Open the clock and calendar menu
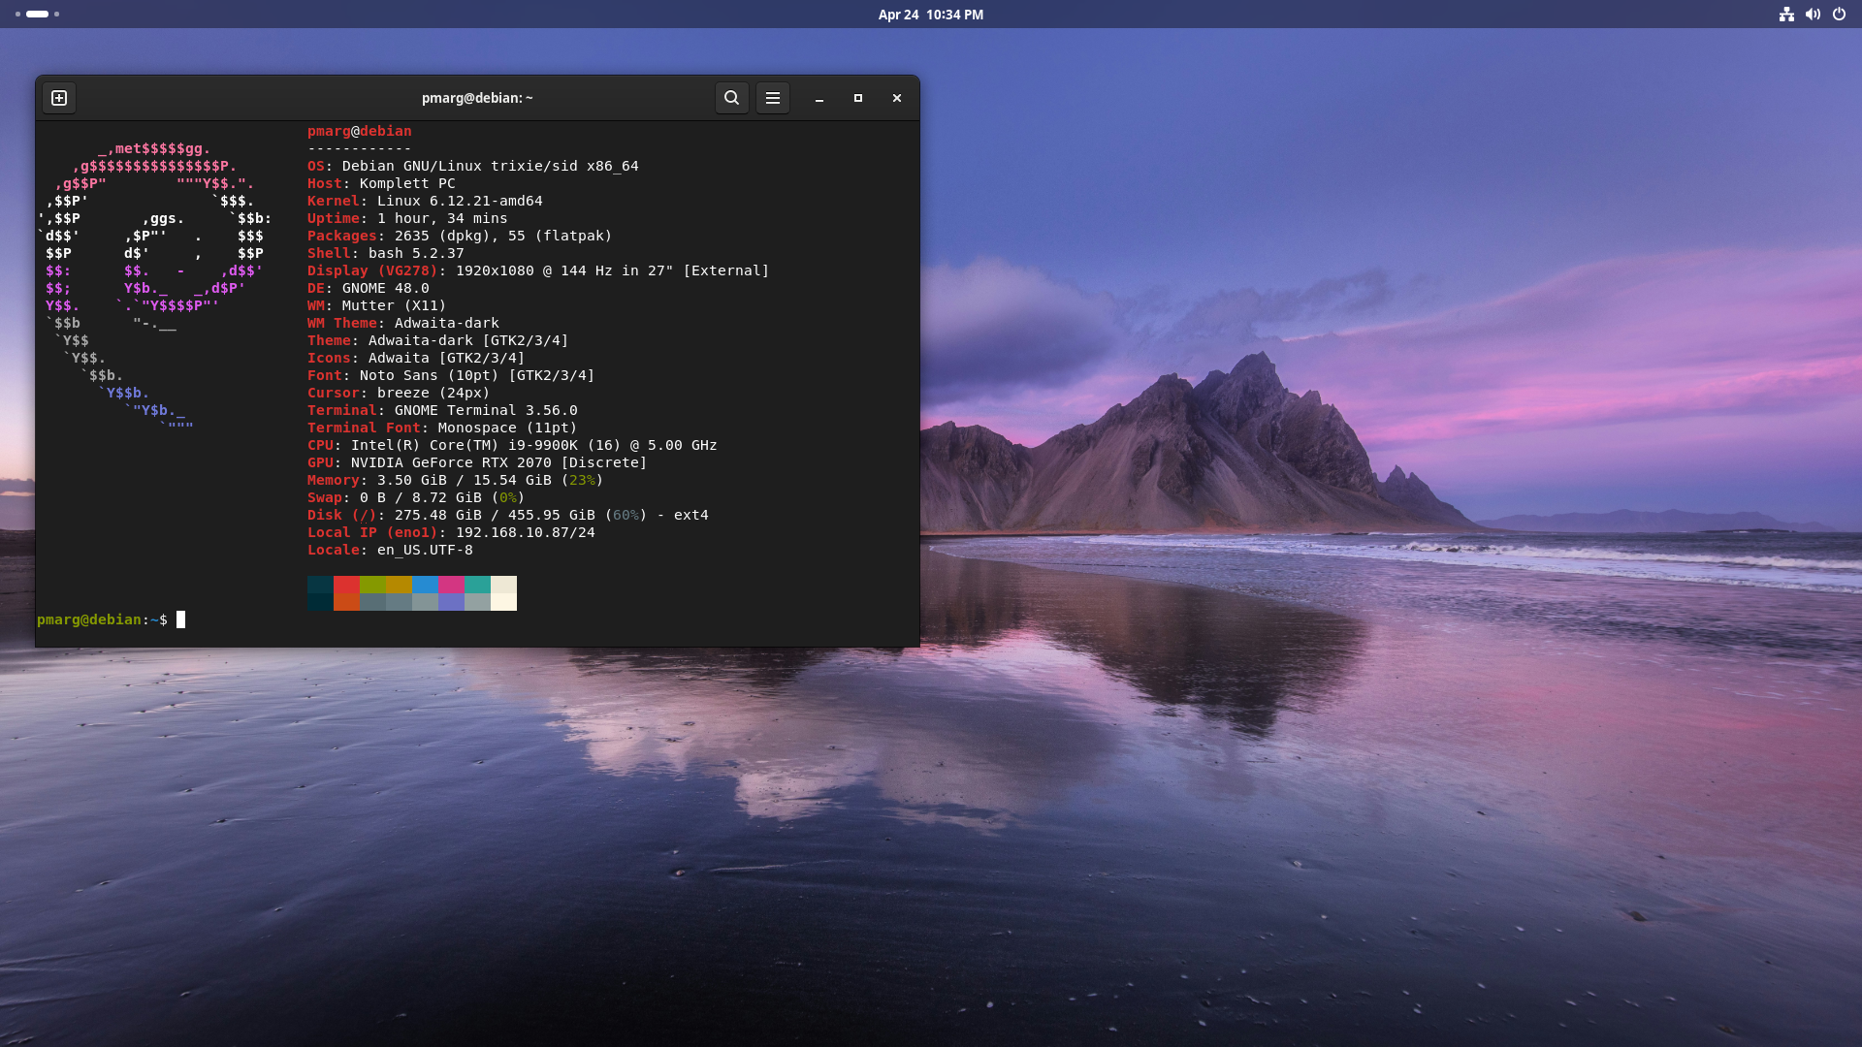 click(x=930, y=15)
